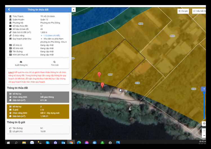Open Messenger from the taskbar
This screenshot has width=211, height=149.
[87, 143]
